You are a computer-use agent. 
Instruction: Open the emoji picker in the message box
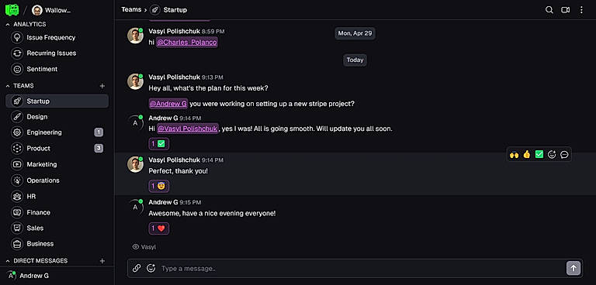pos(151,268)
